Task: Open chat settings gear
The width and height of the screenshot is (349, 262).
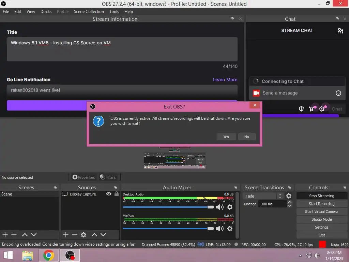Action: tap(322, 109)
